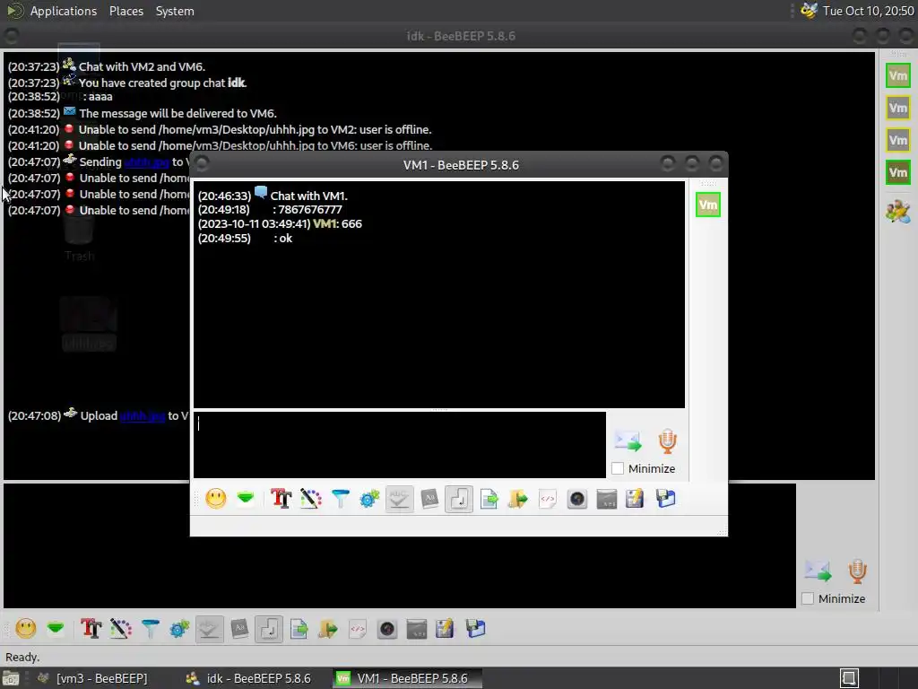The width and height of the screenshot is (918, 689).
Task: Switch to VM1 - BeeBEEP taskbar window
Action: coord(408,678)
